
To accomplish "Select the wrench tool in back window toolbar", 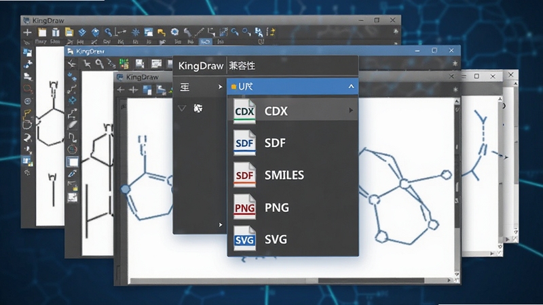I will (x=187, y=33).
